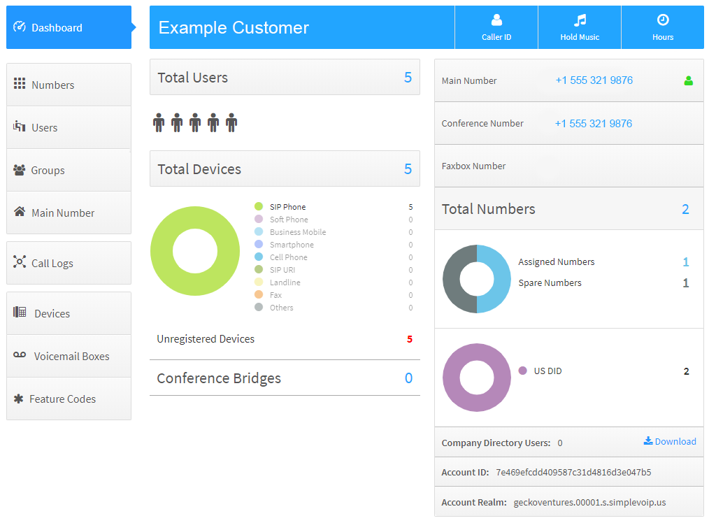Click the SIP Phone green legend swatch
The width and height of the screenshot is (709, 523).
pos(259,207)
